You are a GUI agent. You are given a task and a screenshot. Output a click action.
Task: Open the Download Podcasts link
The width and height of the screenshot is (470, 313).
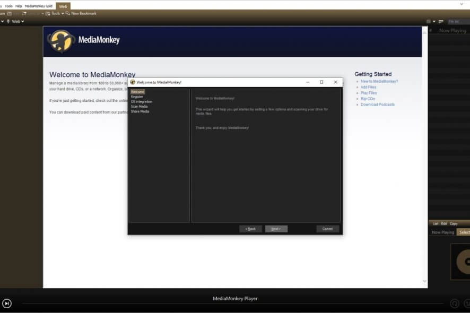(x=377, y=105)
